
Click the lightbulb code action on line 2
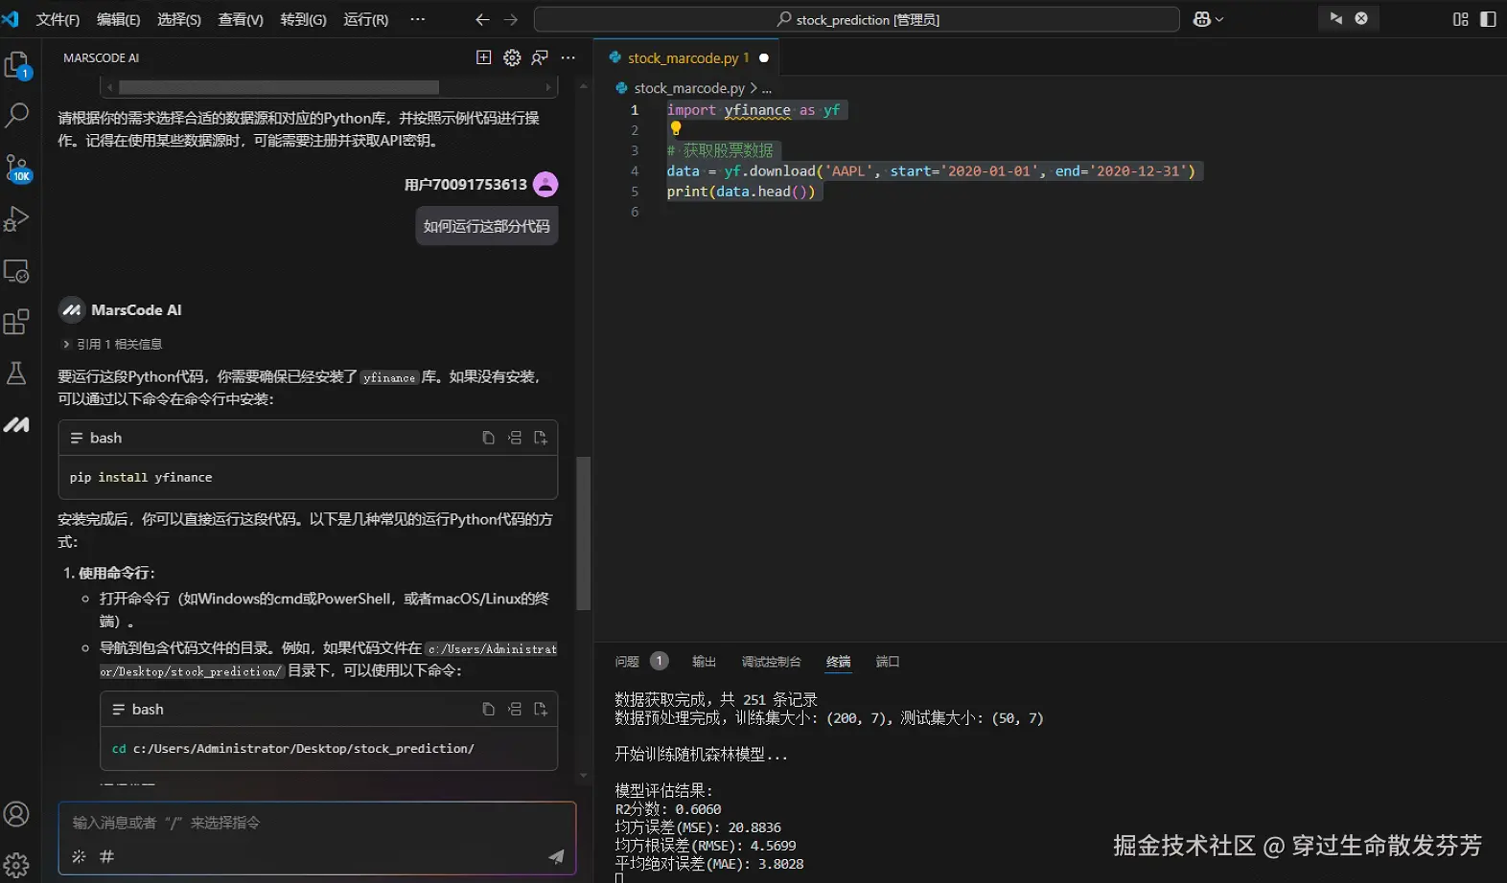pos(675,128)
